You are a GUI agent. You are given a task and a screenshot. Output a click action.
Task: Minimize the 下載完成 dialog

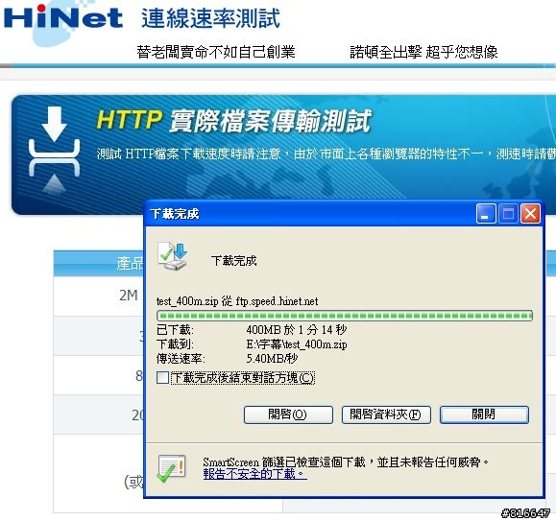coord(486,214)
